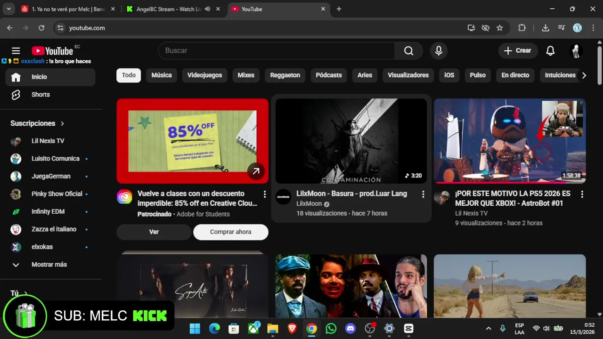Open Lil Nexis TV avatar beside AstroBot video
Image resolution: width=603 pixels, height=339 pixels.
(x=442, y=197)
